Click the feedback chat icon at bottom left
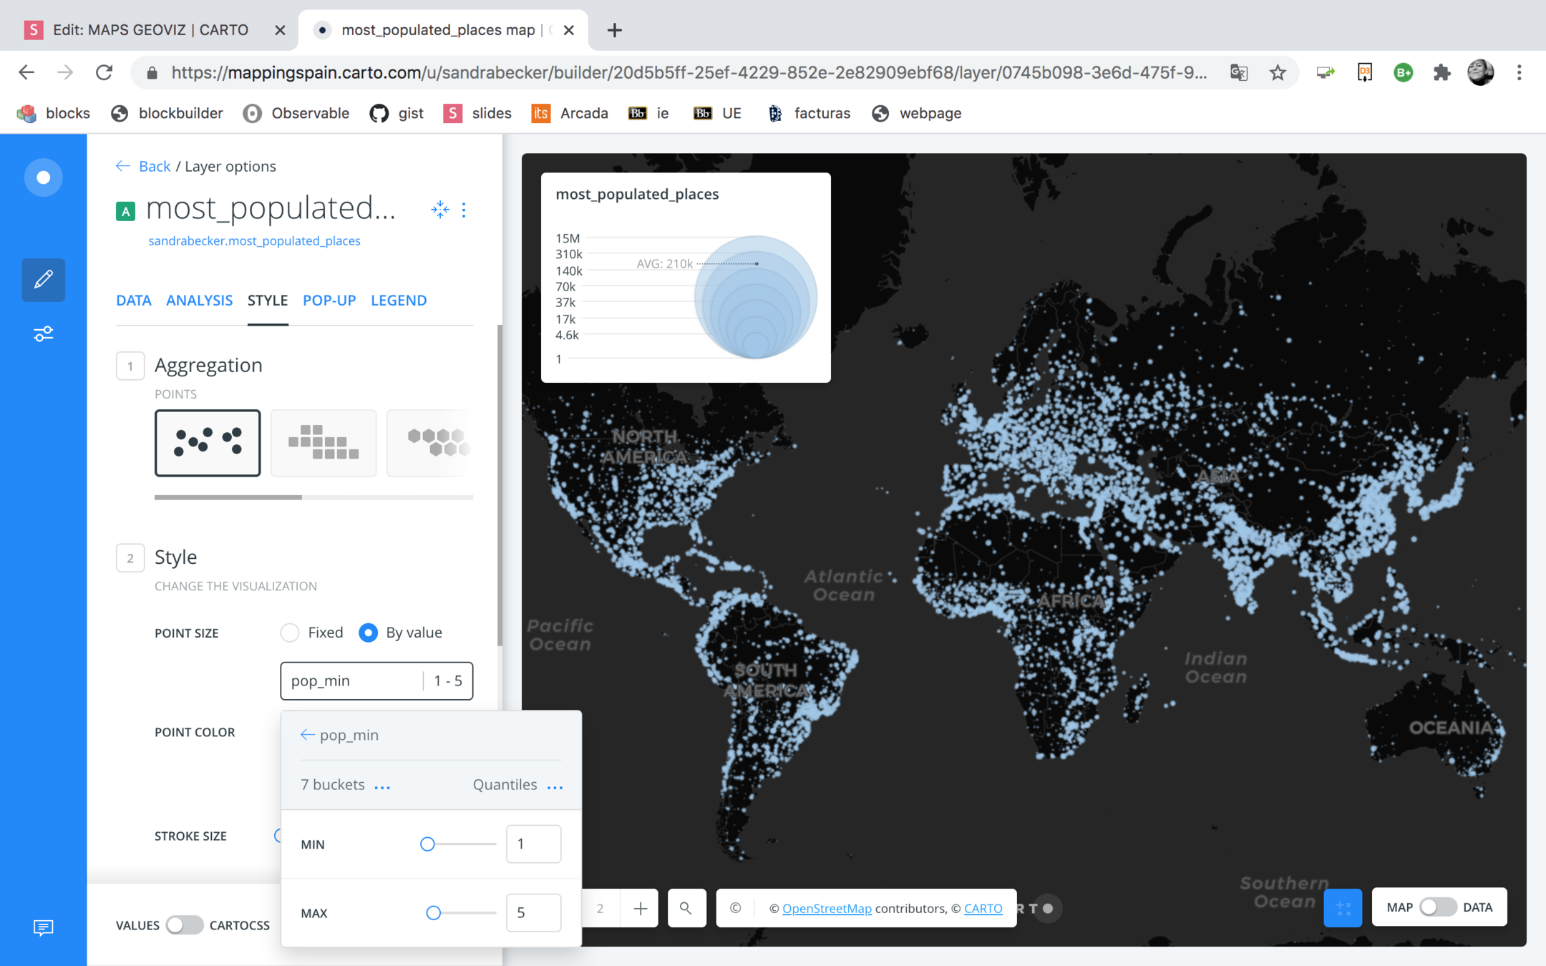This screenshot has height=966, width=1546. 43,927
